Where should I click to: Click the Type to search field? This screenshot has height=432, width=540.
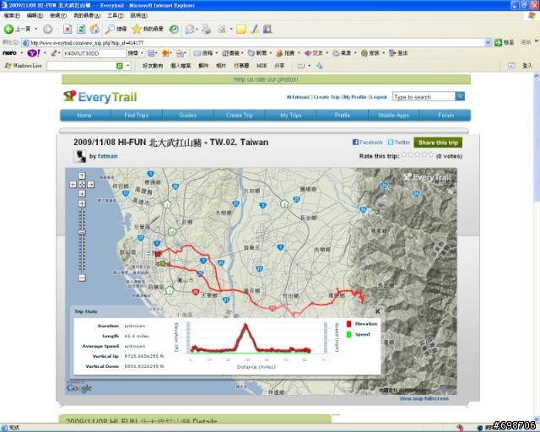(424, 96)
